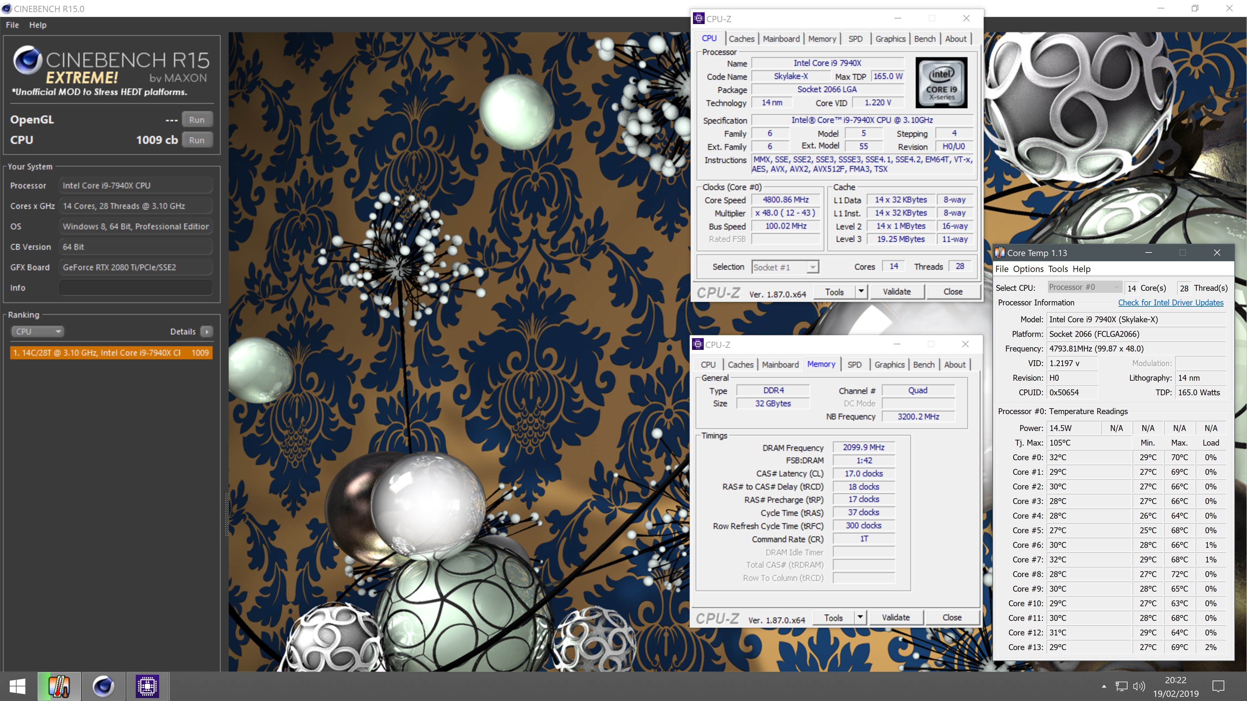The image size is (1247, 701).
Task: Switch to Caches tab in upper CPU-Z
Action: pyautogui.click(x=741, y=39)
